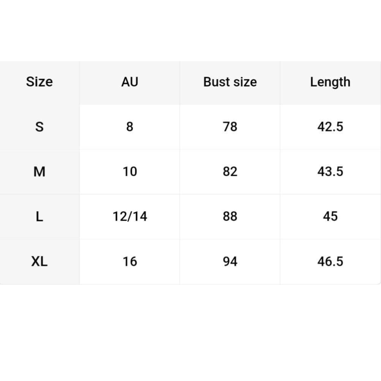Click the Length column header

330,82
